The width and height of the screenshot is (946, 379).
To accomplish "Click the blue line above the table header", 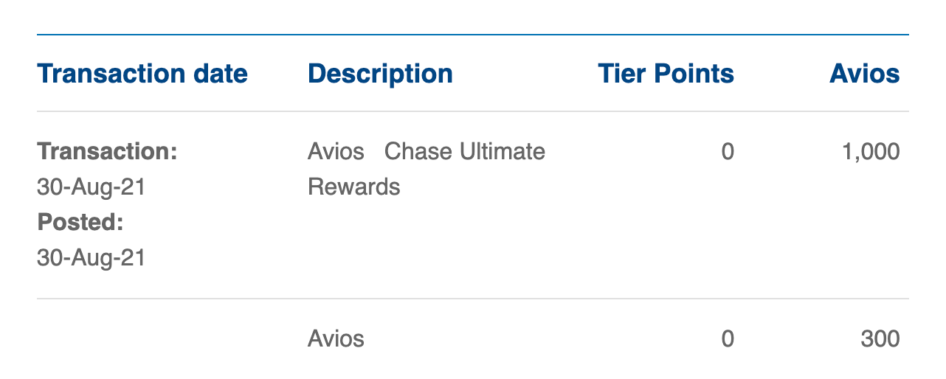I will point(473,35).
